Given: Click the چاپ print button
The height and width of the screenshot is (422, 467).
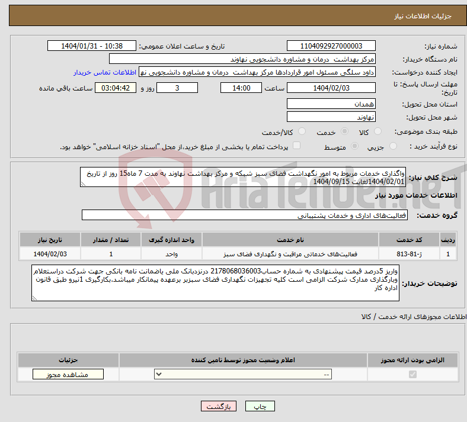Looking at the screenshot, I should click(x=260, y=406).
